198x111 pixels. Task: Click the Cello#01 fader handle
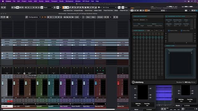pyautogui.click(x=37, y=83)
